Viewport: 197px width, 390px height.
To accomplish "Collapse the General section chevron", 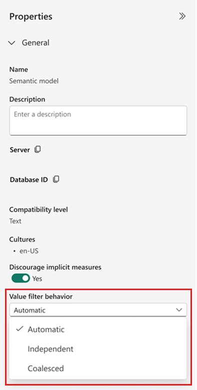I will [11, 43].
